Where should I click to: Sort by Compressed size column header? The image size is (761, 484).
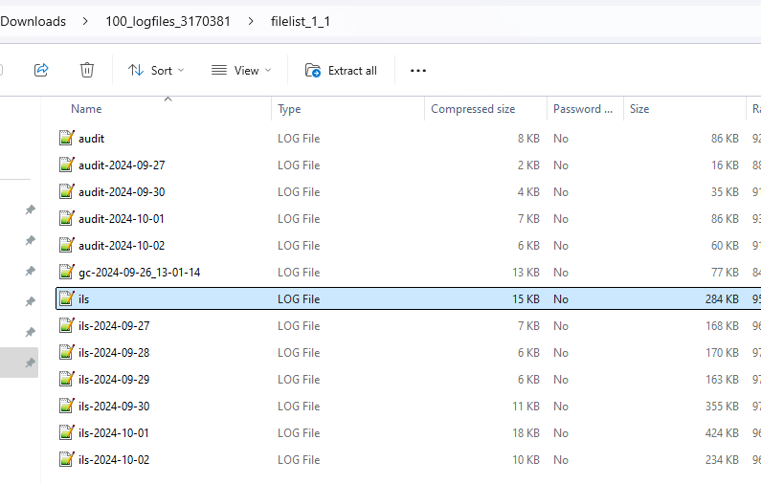click(473, 109)
